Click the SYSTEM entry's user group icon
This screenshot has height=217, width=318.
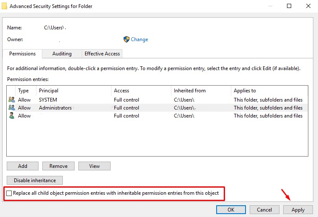click(x=11, y=100)
